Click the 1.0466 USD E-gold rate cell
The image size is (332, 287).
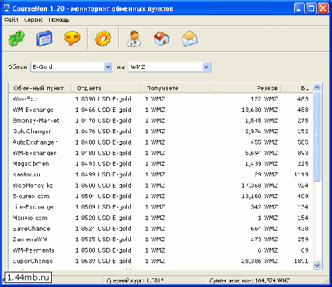tap(103, 110)
